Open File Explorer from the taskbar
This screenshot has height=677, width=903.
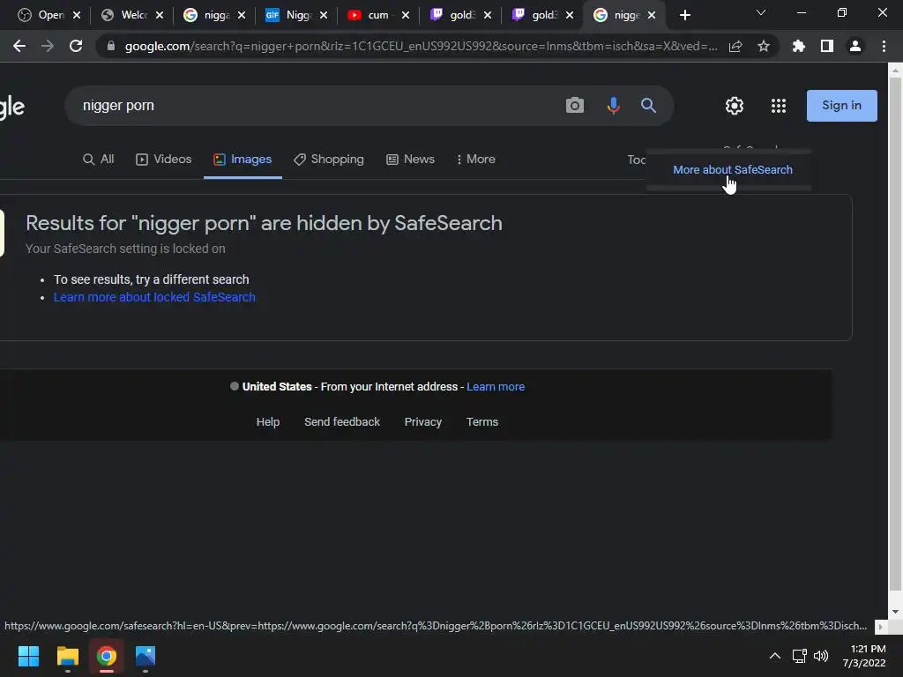click(67, 656)
